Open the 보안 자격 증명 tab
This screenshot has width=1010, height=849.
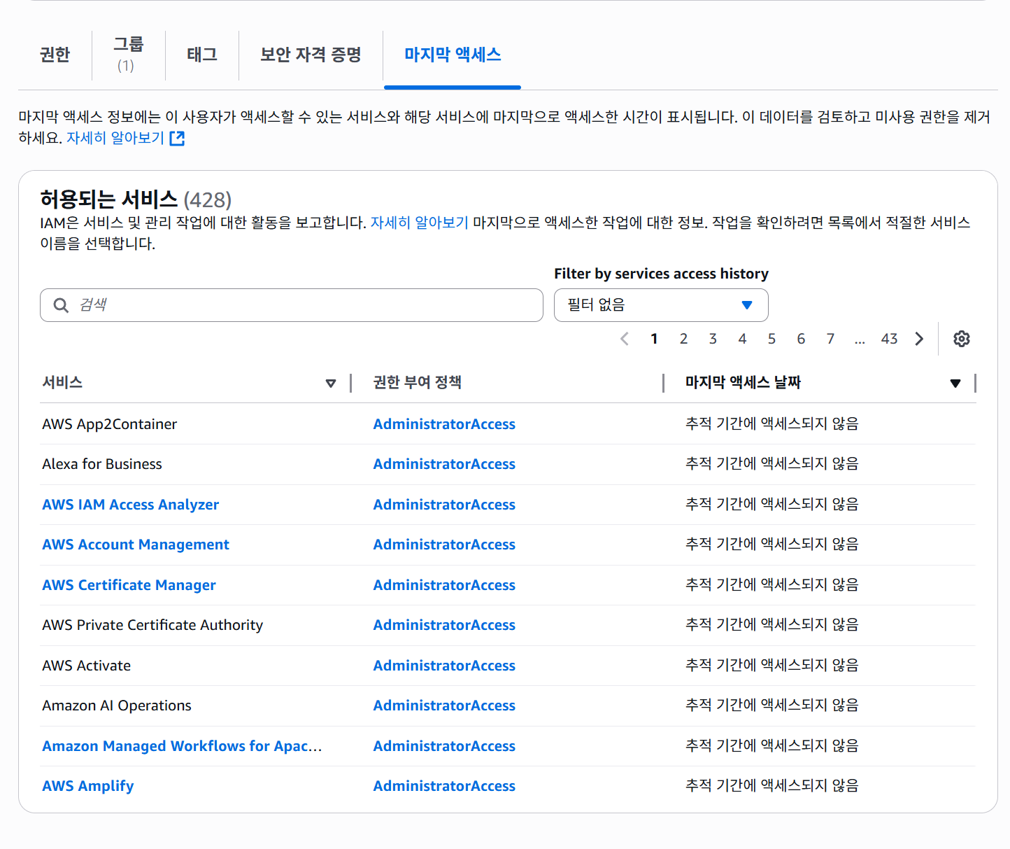(311, 55)
